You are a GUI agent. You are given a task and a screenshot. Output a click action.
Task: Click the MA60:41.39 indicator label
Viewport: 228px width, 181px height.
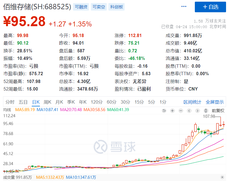pyautogui.click(x=118, y=110)
